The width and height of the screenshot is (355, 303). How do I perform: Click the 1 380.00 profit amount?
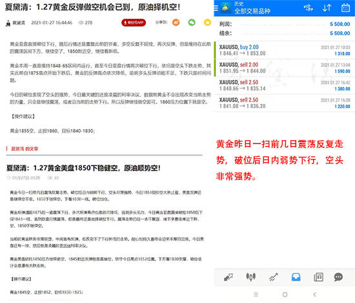pos(342,89)
